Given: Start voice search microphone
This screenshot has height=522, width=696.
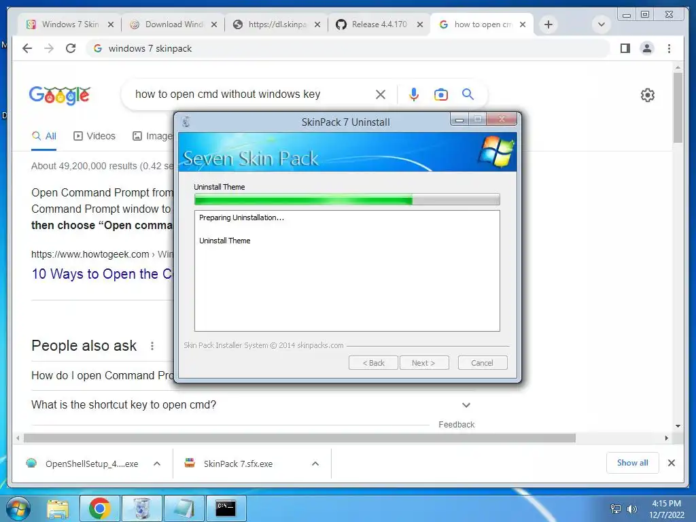Looking at the screenshot, I should (414, 94).
